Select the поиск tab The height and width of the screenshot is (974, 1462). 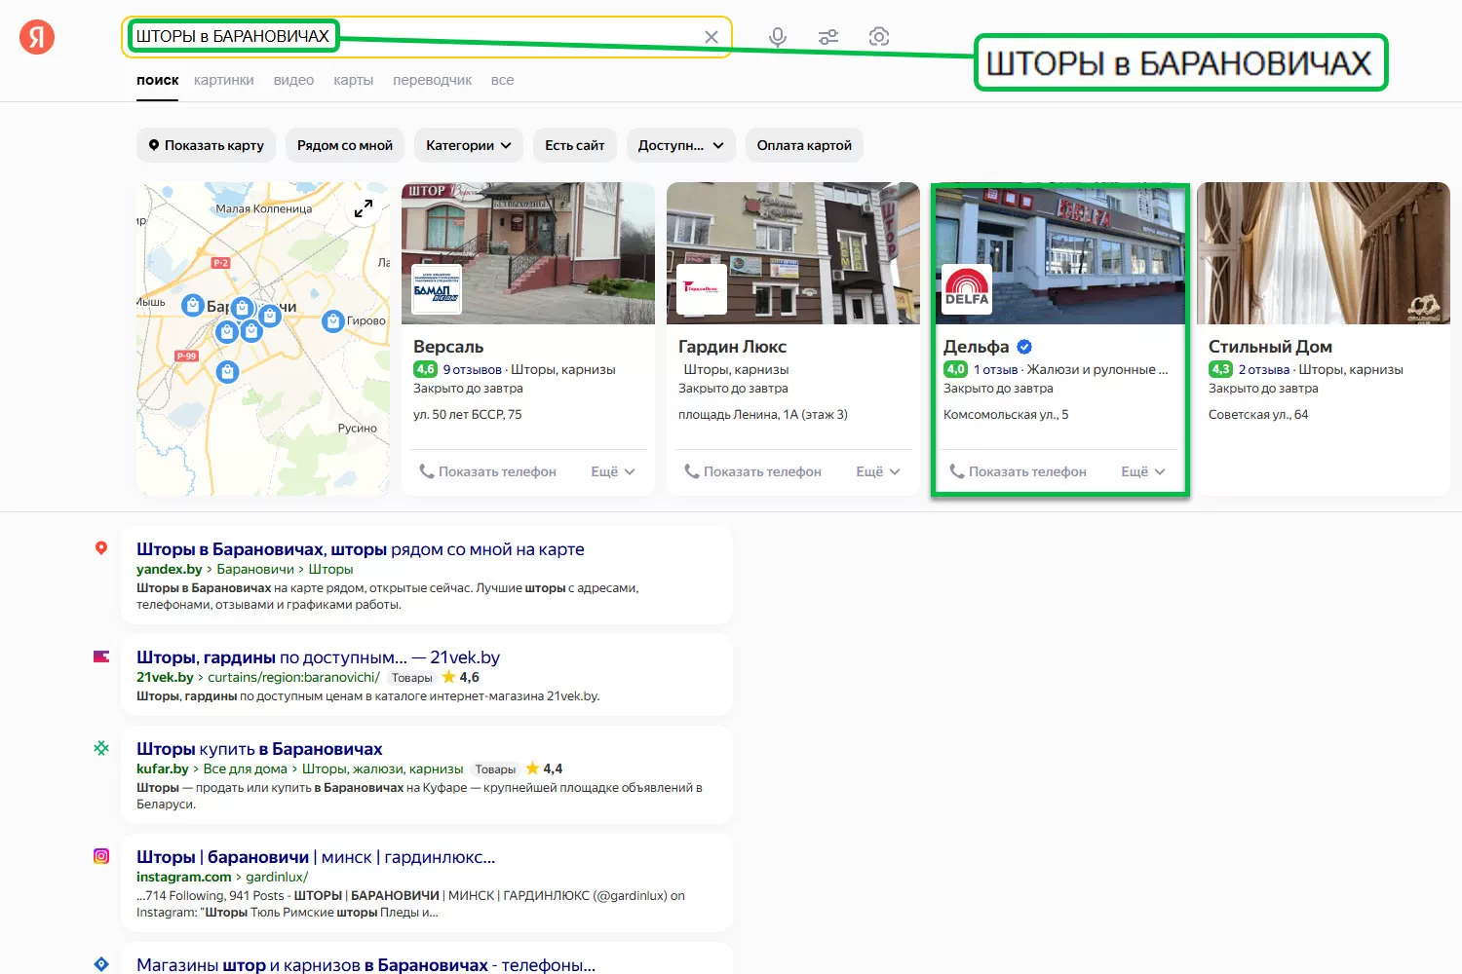pos(158,80)
